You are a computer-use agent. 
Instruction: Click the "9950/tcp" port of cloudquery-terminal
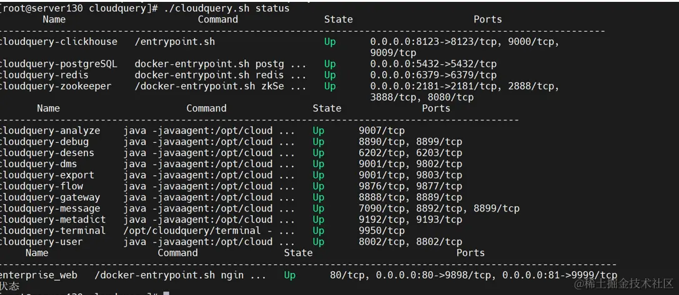382,231
